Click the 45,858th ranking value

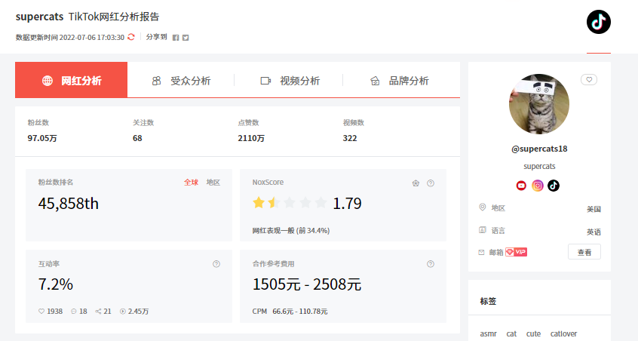pos(69,204)
